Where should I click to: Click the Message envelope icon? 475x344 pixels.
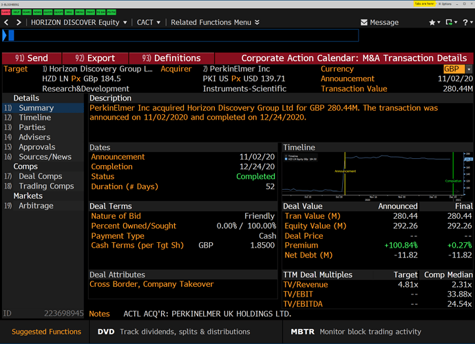pyautogui.click(x=364, y=23)
